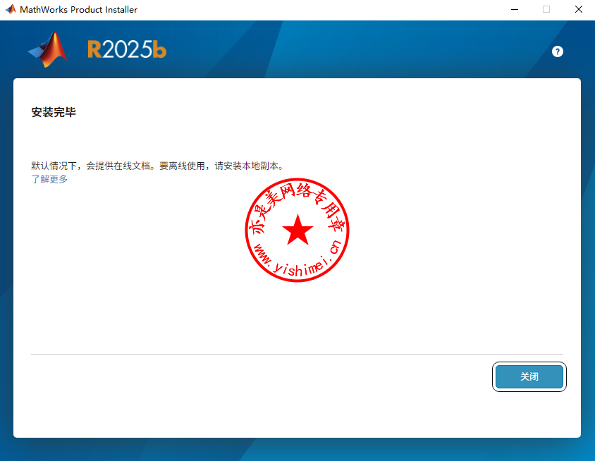Click the MATLAB logo in the header
This screenshot has width=595, height=461.
click(x=49, y=49)
